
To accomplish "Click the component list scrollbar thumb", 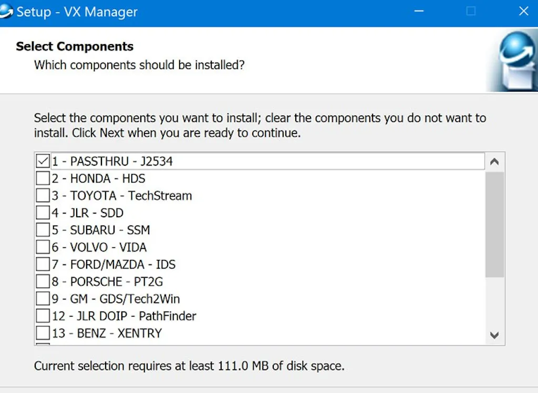I will pos(494,224).
